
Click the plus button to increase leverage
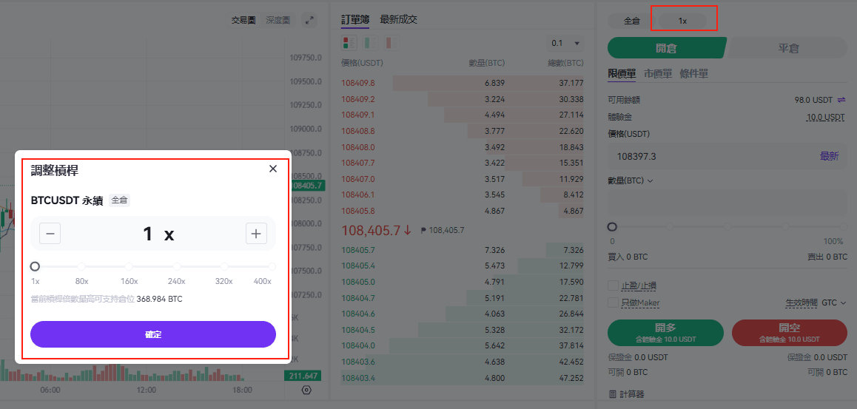pos(256,234)
